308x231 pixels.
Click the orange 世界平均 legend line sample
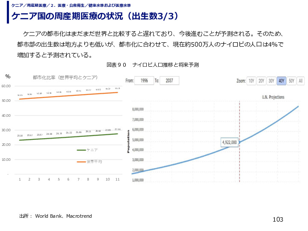point(81,162)
